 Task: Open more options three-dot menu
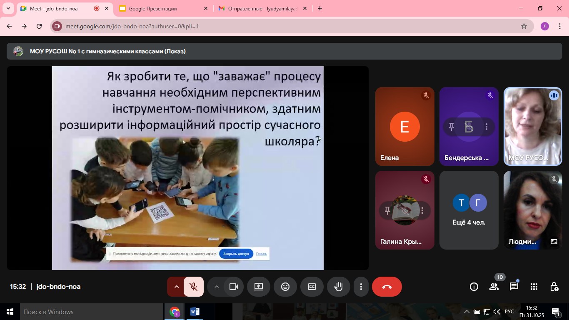pyautogui.click(x=361, y=287)
